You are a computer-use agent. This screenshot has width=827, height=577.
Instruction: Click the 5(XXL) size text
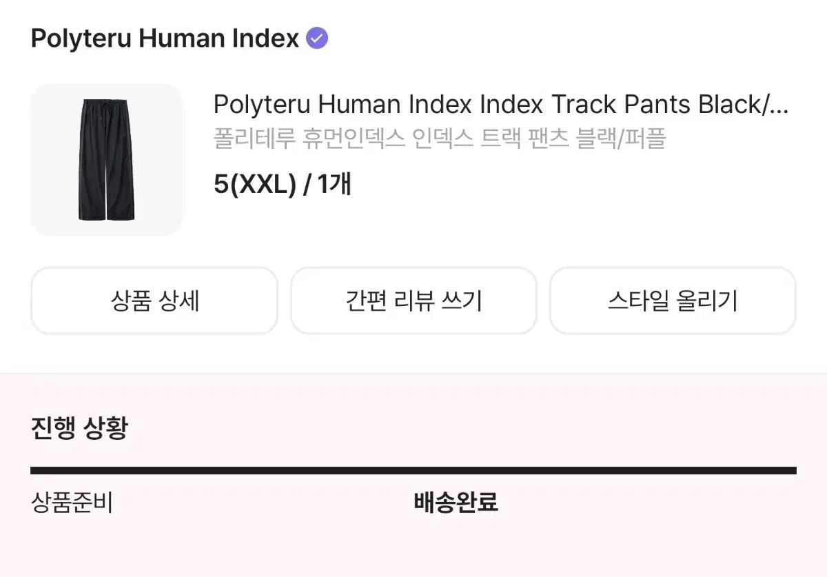[x=254, y=184]
